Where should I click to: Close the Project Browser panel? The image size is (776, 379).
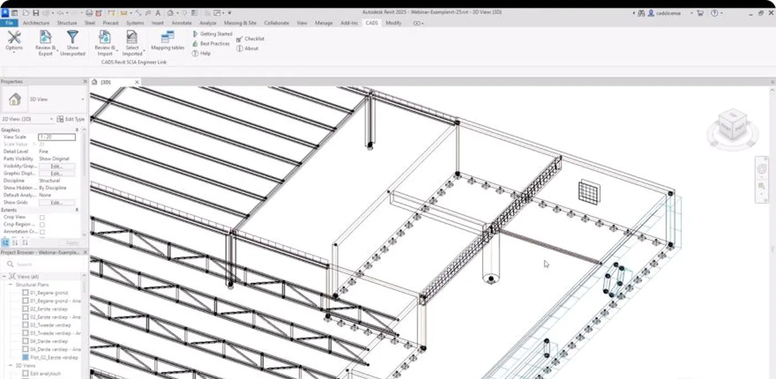click(x=85, y=252)
